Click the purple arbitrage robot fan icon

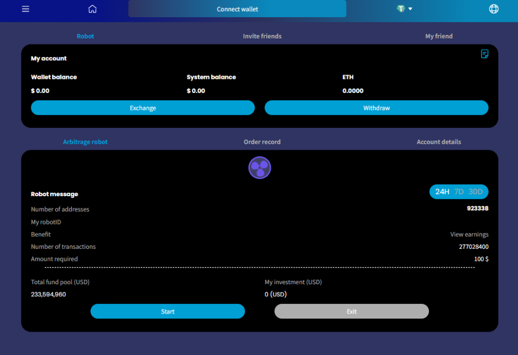click(x=260, y=167)
